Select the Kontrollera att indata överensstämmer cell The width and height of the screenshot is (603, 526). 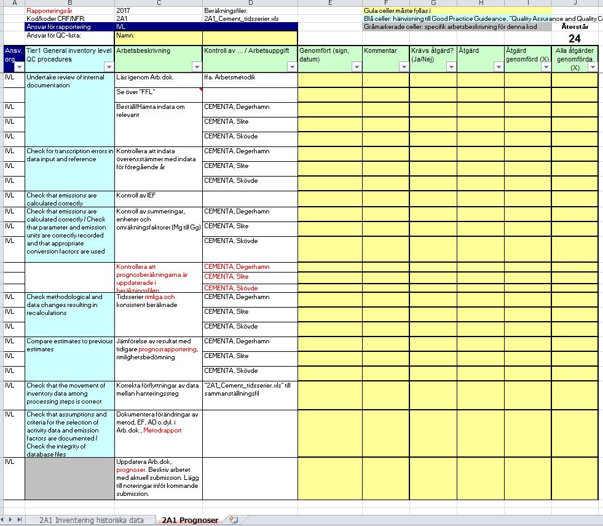[x=159, y=169]
